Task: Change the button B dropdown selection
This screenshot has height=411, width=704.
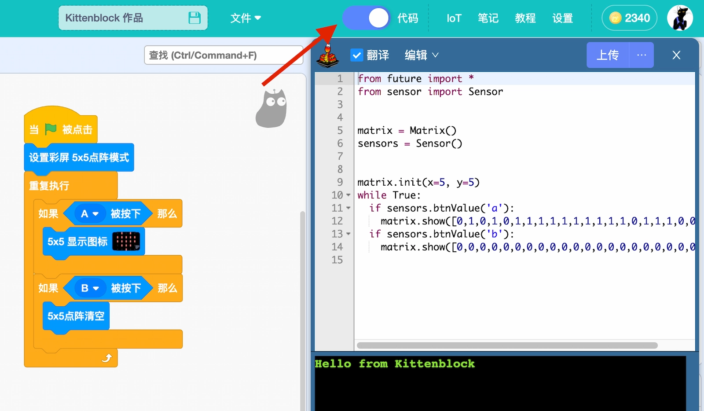Action: [x=90, y=288]
